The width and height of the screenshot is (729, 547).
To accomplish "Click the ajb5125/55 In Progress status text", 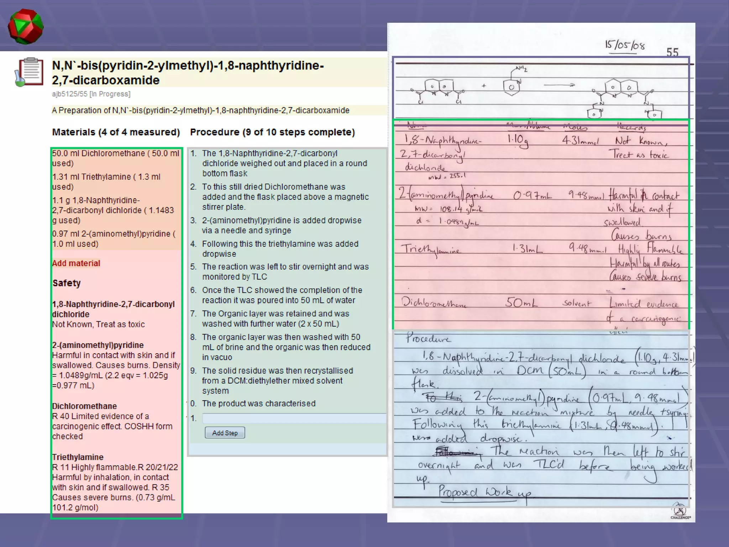I will coord(91,94).
